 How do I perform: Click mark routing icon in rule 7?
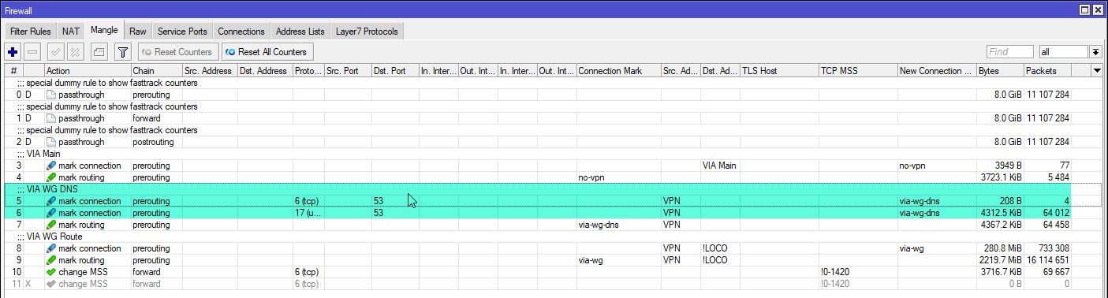(x=51, y=225)
